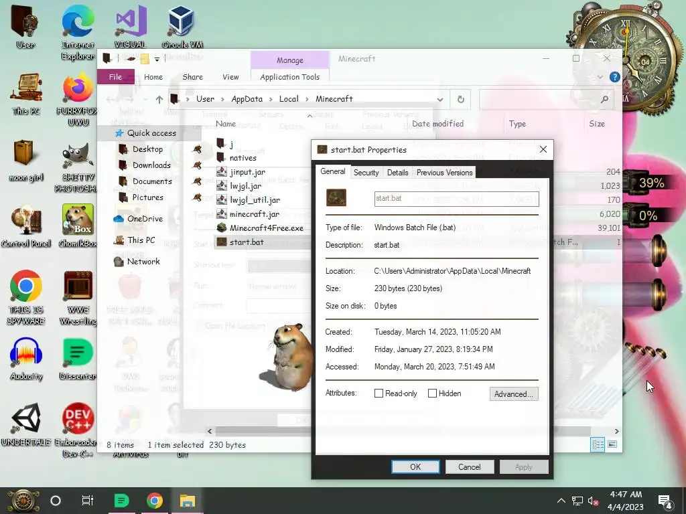This screenshot has width=686, height=514.
Task: Click the muted volume tray icon
Action: point(594,501)
